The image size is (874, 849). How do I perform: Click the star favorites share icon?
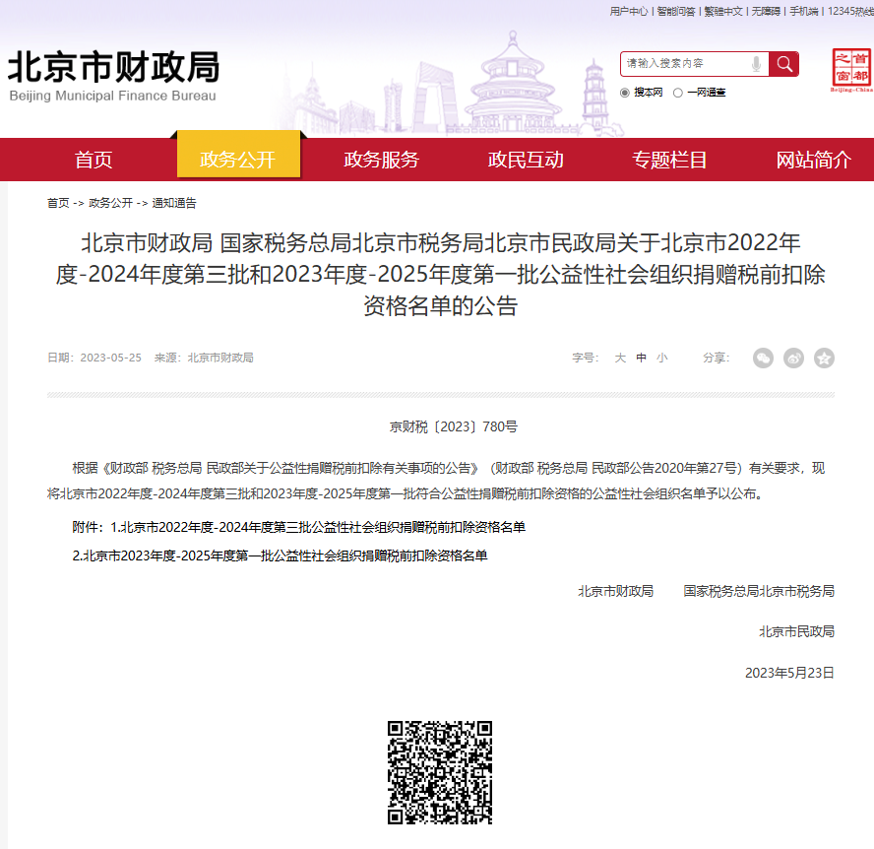pos(824,359)
